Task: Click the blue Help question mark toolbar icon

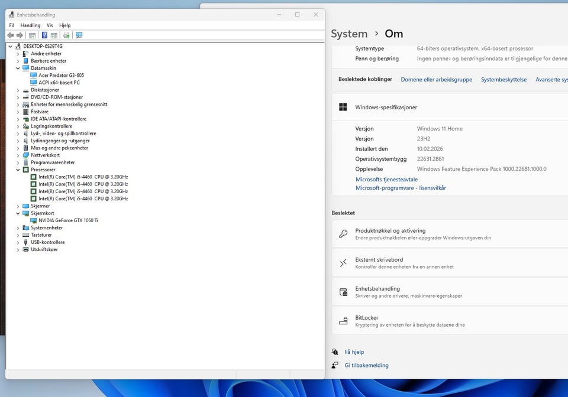Action: click(44, 35)
